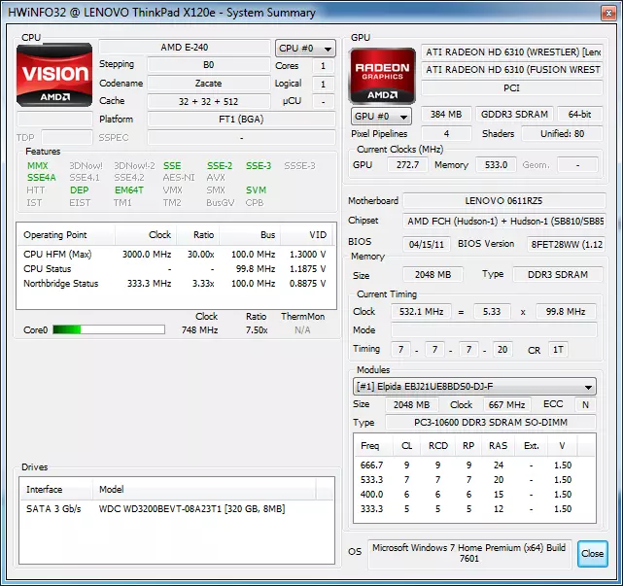
Task: Click the greyed AES-NI feature flag
Action: point(179,178)
